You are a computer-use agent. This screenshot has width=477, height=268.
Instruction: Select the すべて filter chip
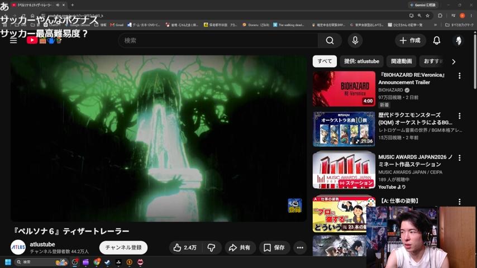tap(325, 61)
